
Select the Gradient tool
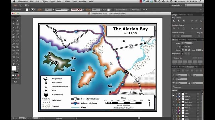click(17, 50)
